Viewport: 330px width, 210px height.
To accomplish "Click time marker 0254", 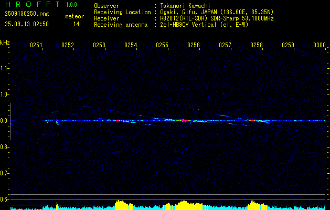I will 131,45.
